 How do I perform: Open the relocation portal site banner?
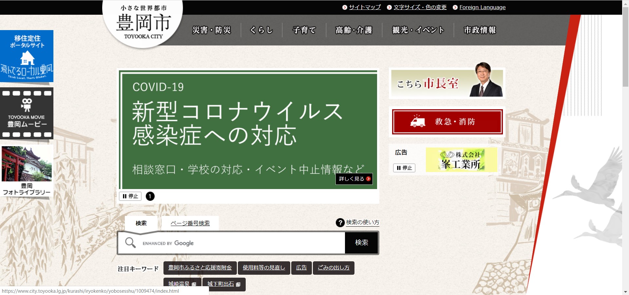click(27, 56)
